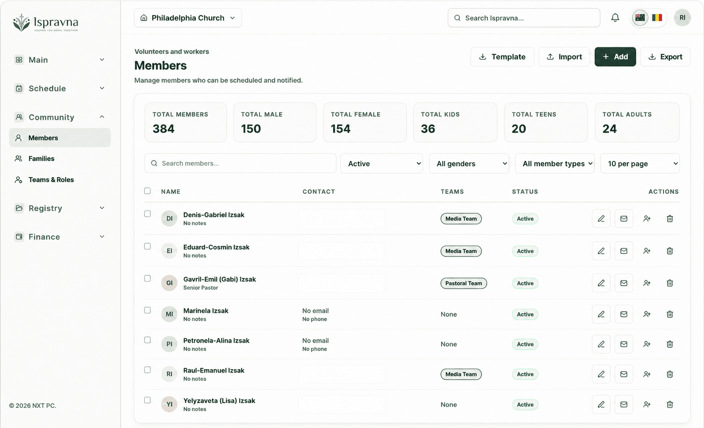This screenshot has width=704, height=428.
Task: Collapse the Community sidebar section
Action: [60, 117]
